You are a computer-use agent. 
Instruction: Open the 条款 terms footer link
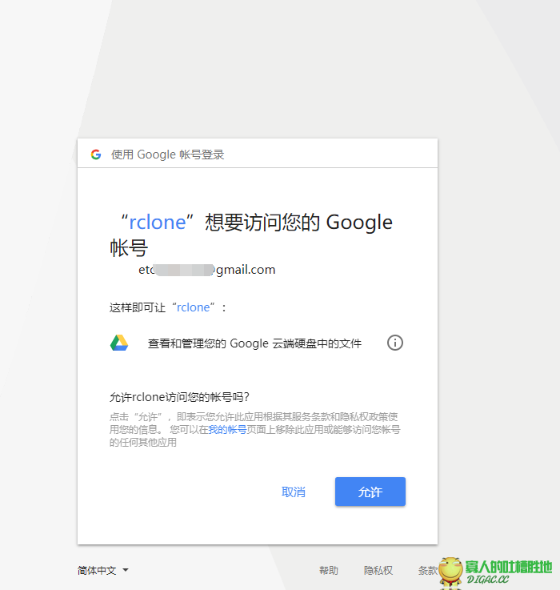click(x=428, y=571)
